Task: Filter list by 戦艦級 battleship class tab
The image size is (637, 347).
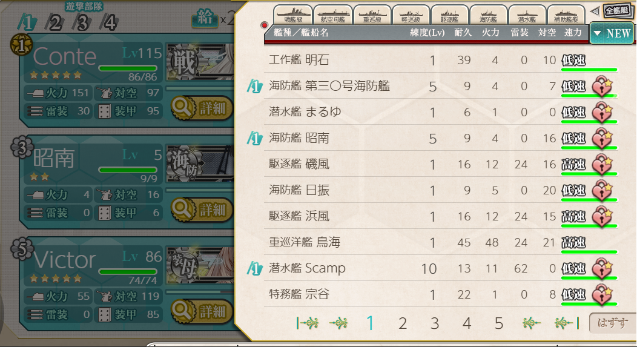Action: pyautogui.click(x=293, y=15)
